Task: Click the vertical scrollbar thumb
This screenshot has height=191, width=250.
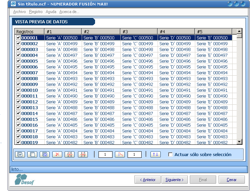Action: [x=239, y=36]
